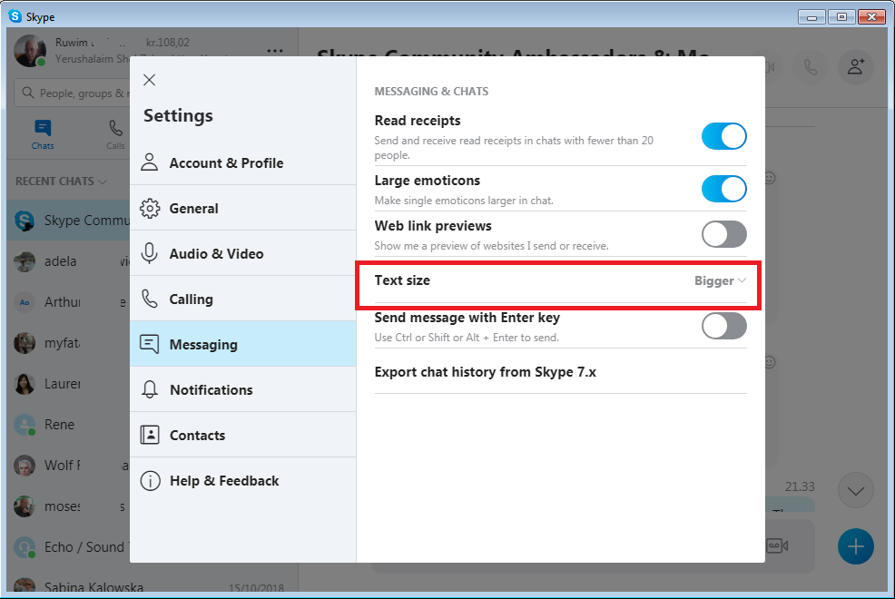Turn off Large emoticons toggle
Viewport: 895px width, 599px height.
pos(723,189)
